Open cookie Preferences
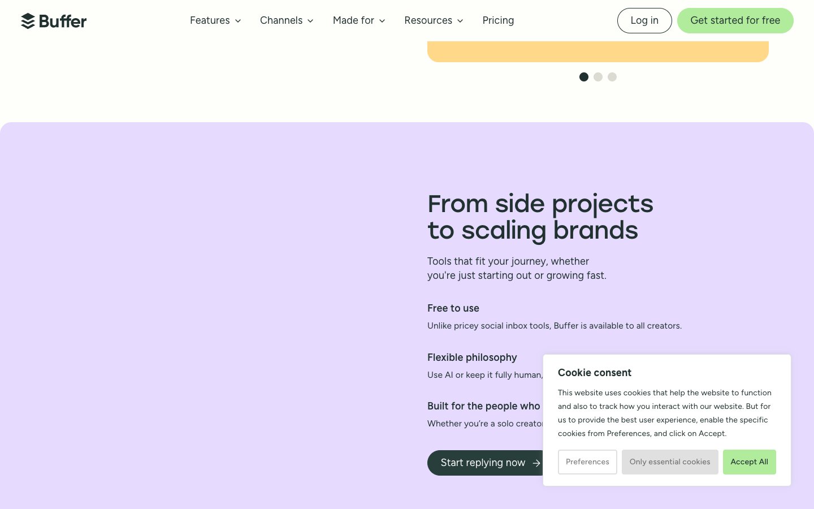This screenshot has height=509, width=814. click(x=587, y=462)
